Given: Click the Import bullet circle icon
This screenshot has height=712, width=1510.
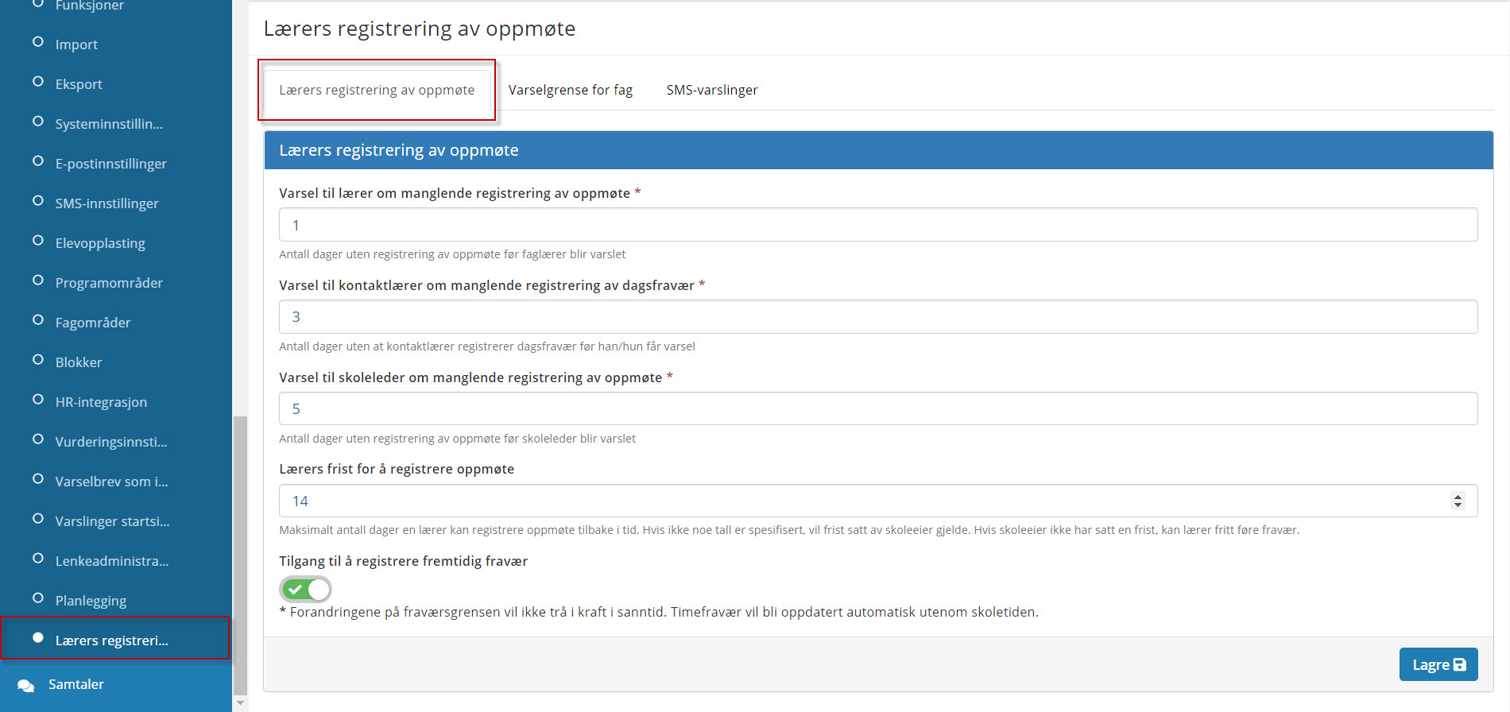Looking at the screenshot, I should point(37,42).
